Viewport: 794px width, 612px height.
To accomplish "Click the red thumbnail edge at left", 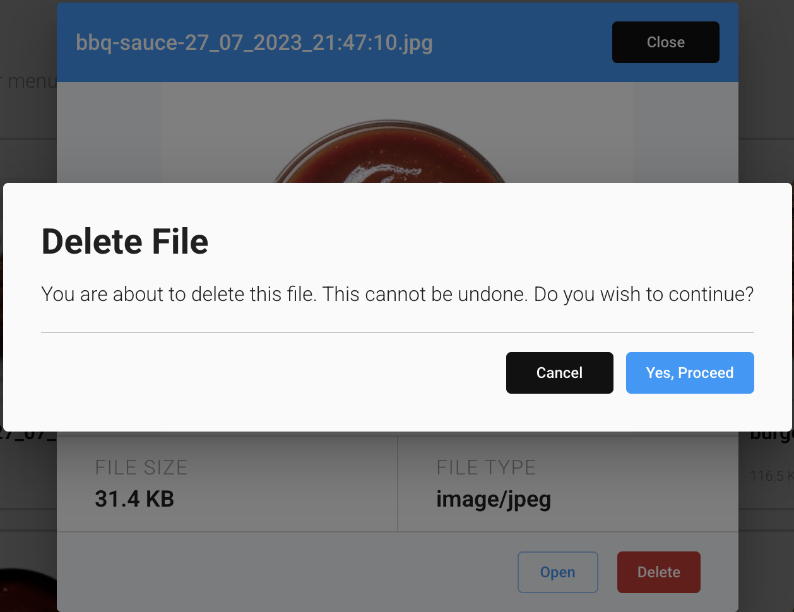I will [1, 303].
